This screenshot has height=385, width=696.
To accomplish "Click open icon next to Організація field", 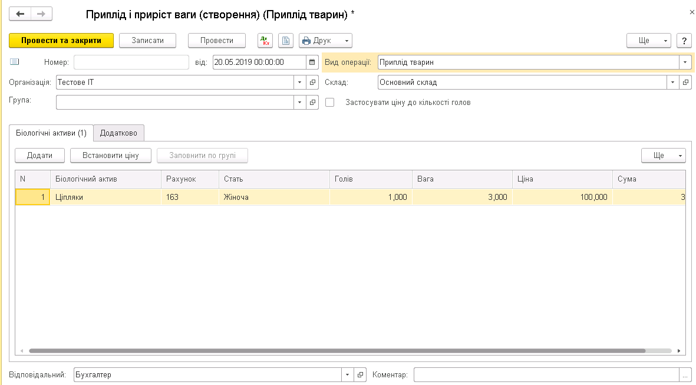I will tap(312, 83).
